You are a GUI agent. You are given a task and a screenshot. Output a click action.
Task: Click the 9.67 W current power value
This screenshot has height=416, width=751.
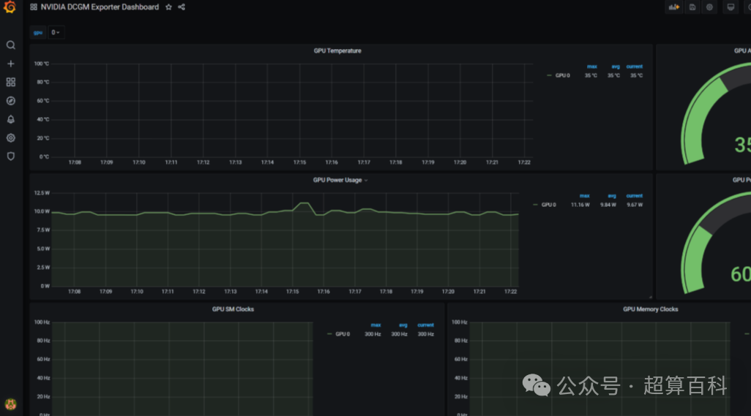(635, 205)
